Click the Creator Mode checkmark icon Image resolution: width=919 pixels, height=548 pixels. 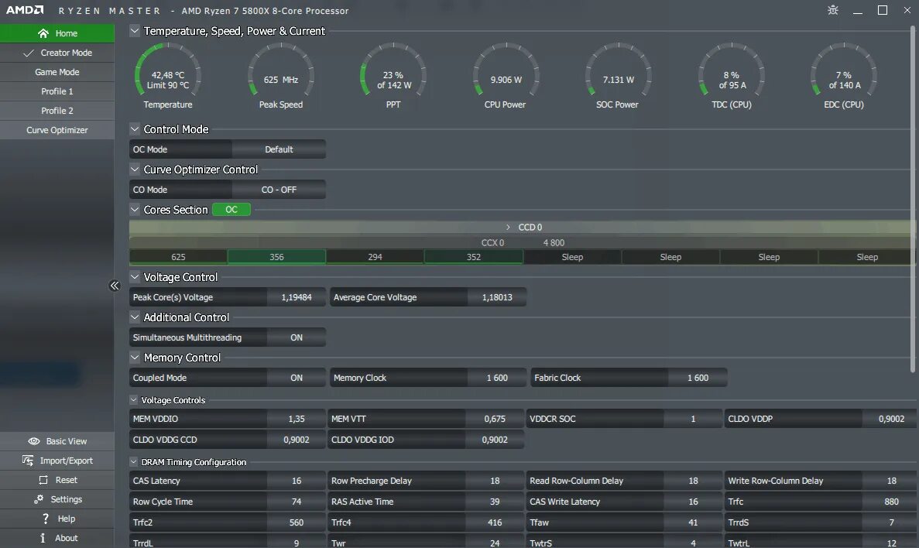coord(28,53)
